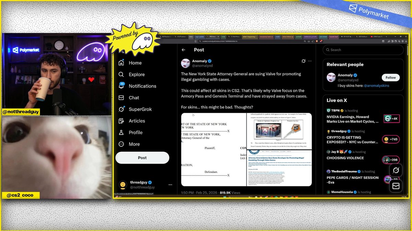Open the Explore magnifier icon
Viewport: 412px width, 231px height.
pos(121,74)
